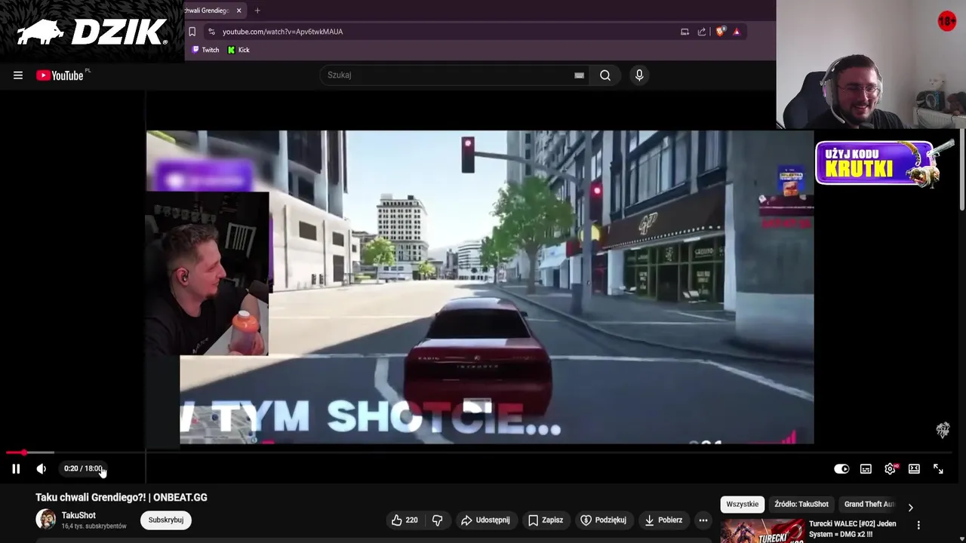Open the TakuShot channel name link
This screenshot has width=966, height=543.
(78, 516)
